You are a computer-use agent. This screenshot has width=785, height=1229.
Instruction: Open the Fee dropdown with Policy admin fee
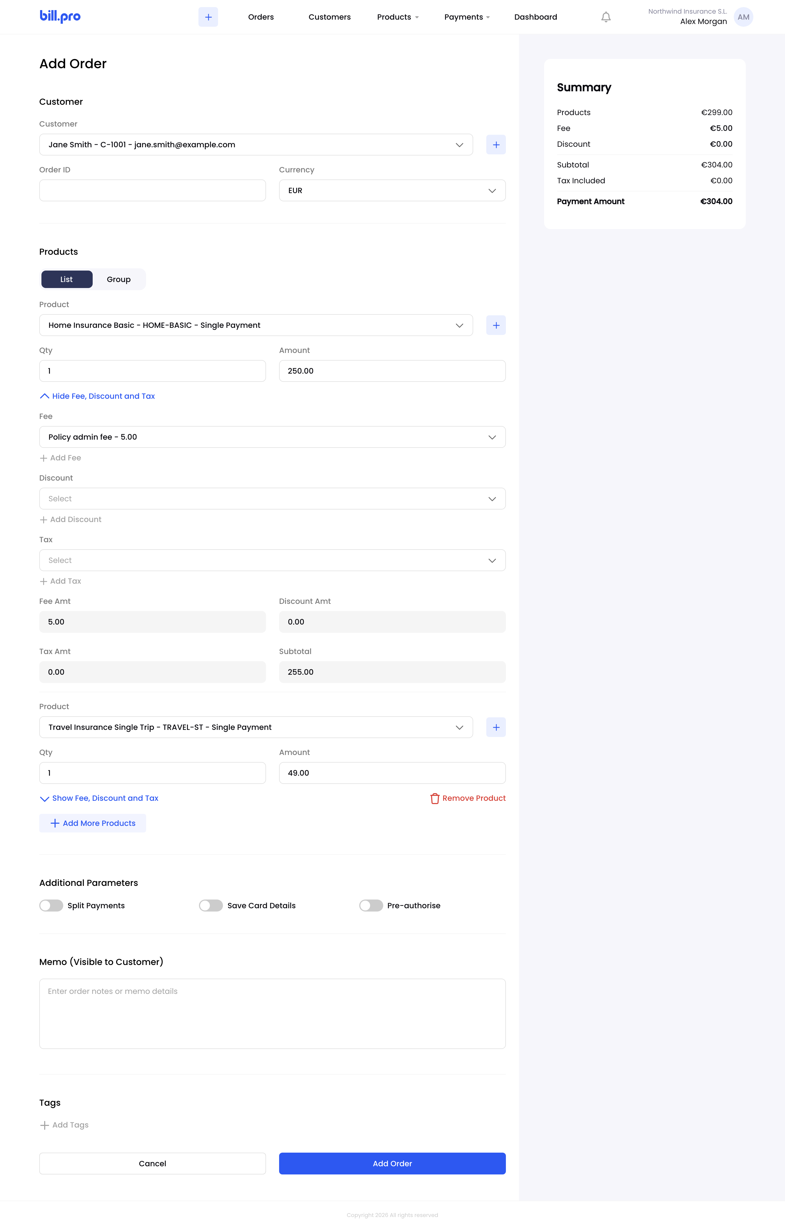[272, 437]
